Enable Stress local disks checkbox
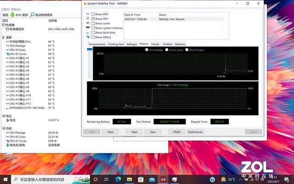Viewport: 294px width, 184px height. [x=93, y=33]
